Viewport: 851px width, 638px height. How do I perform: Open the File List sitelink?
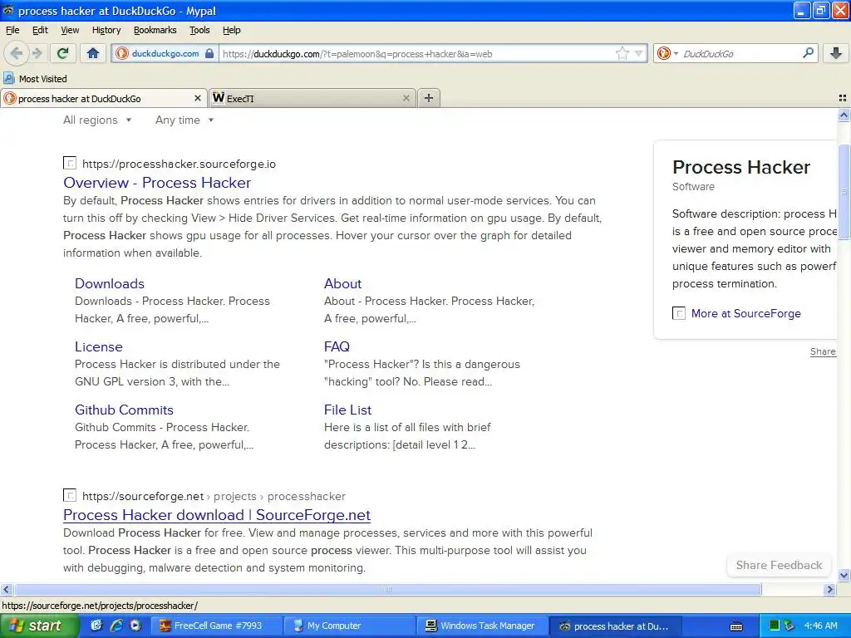click(348, 410)
